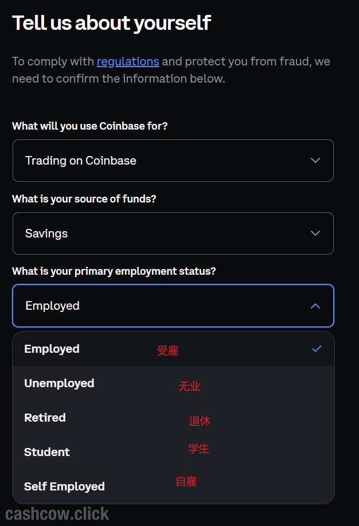Select the Student option

[47, 452]
